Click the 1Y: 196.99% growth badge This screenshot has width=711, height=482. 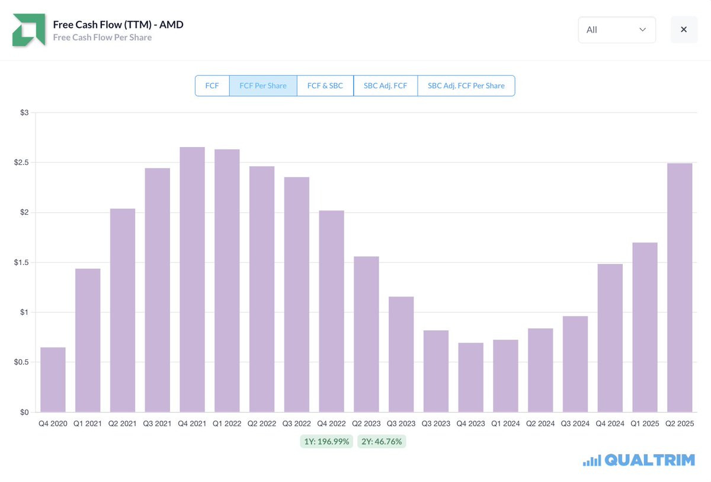tap(326, 442)
